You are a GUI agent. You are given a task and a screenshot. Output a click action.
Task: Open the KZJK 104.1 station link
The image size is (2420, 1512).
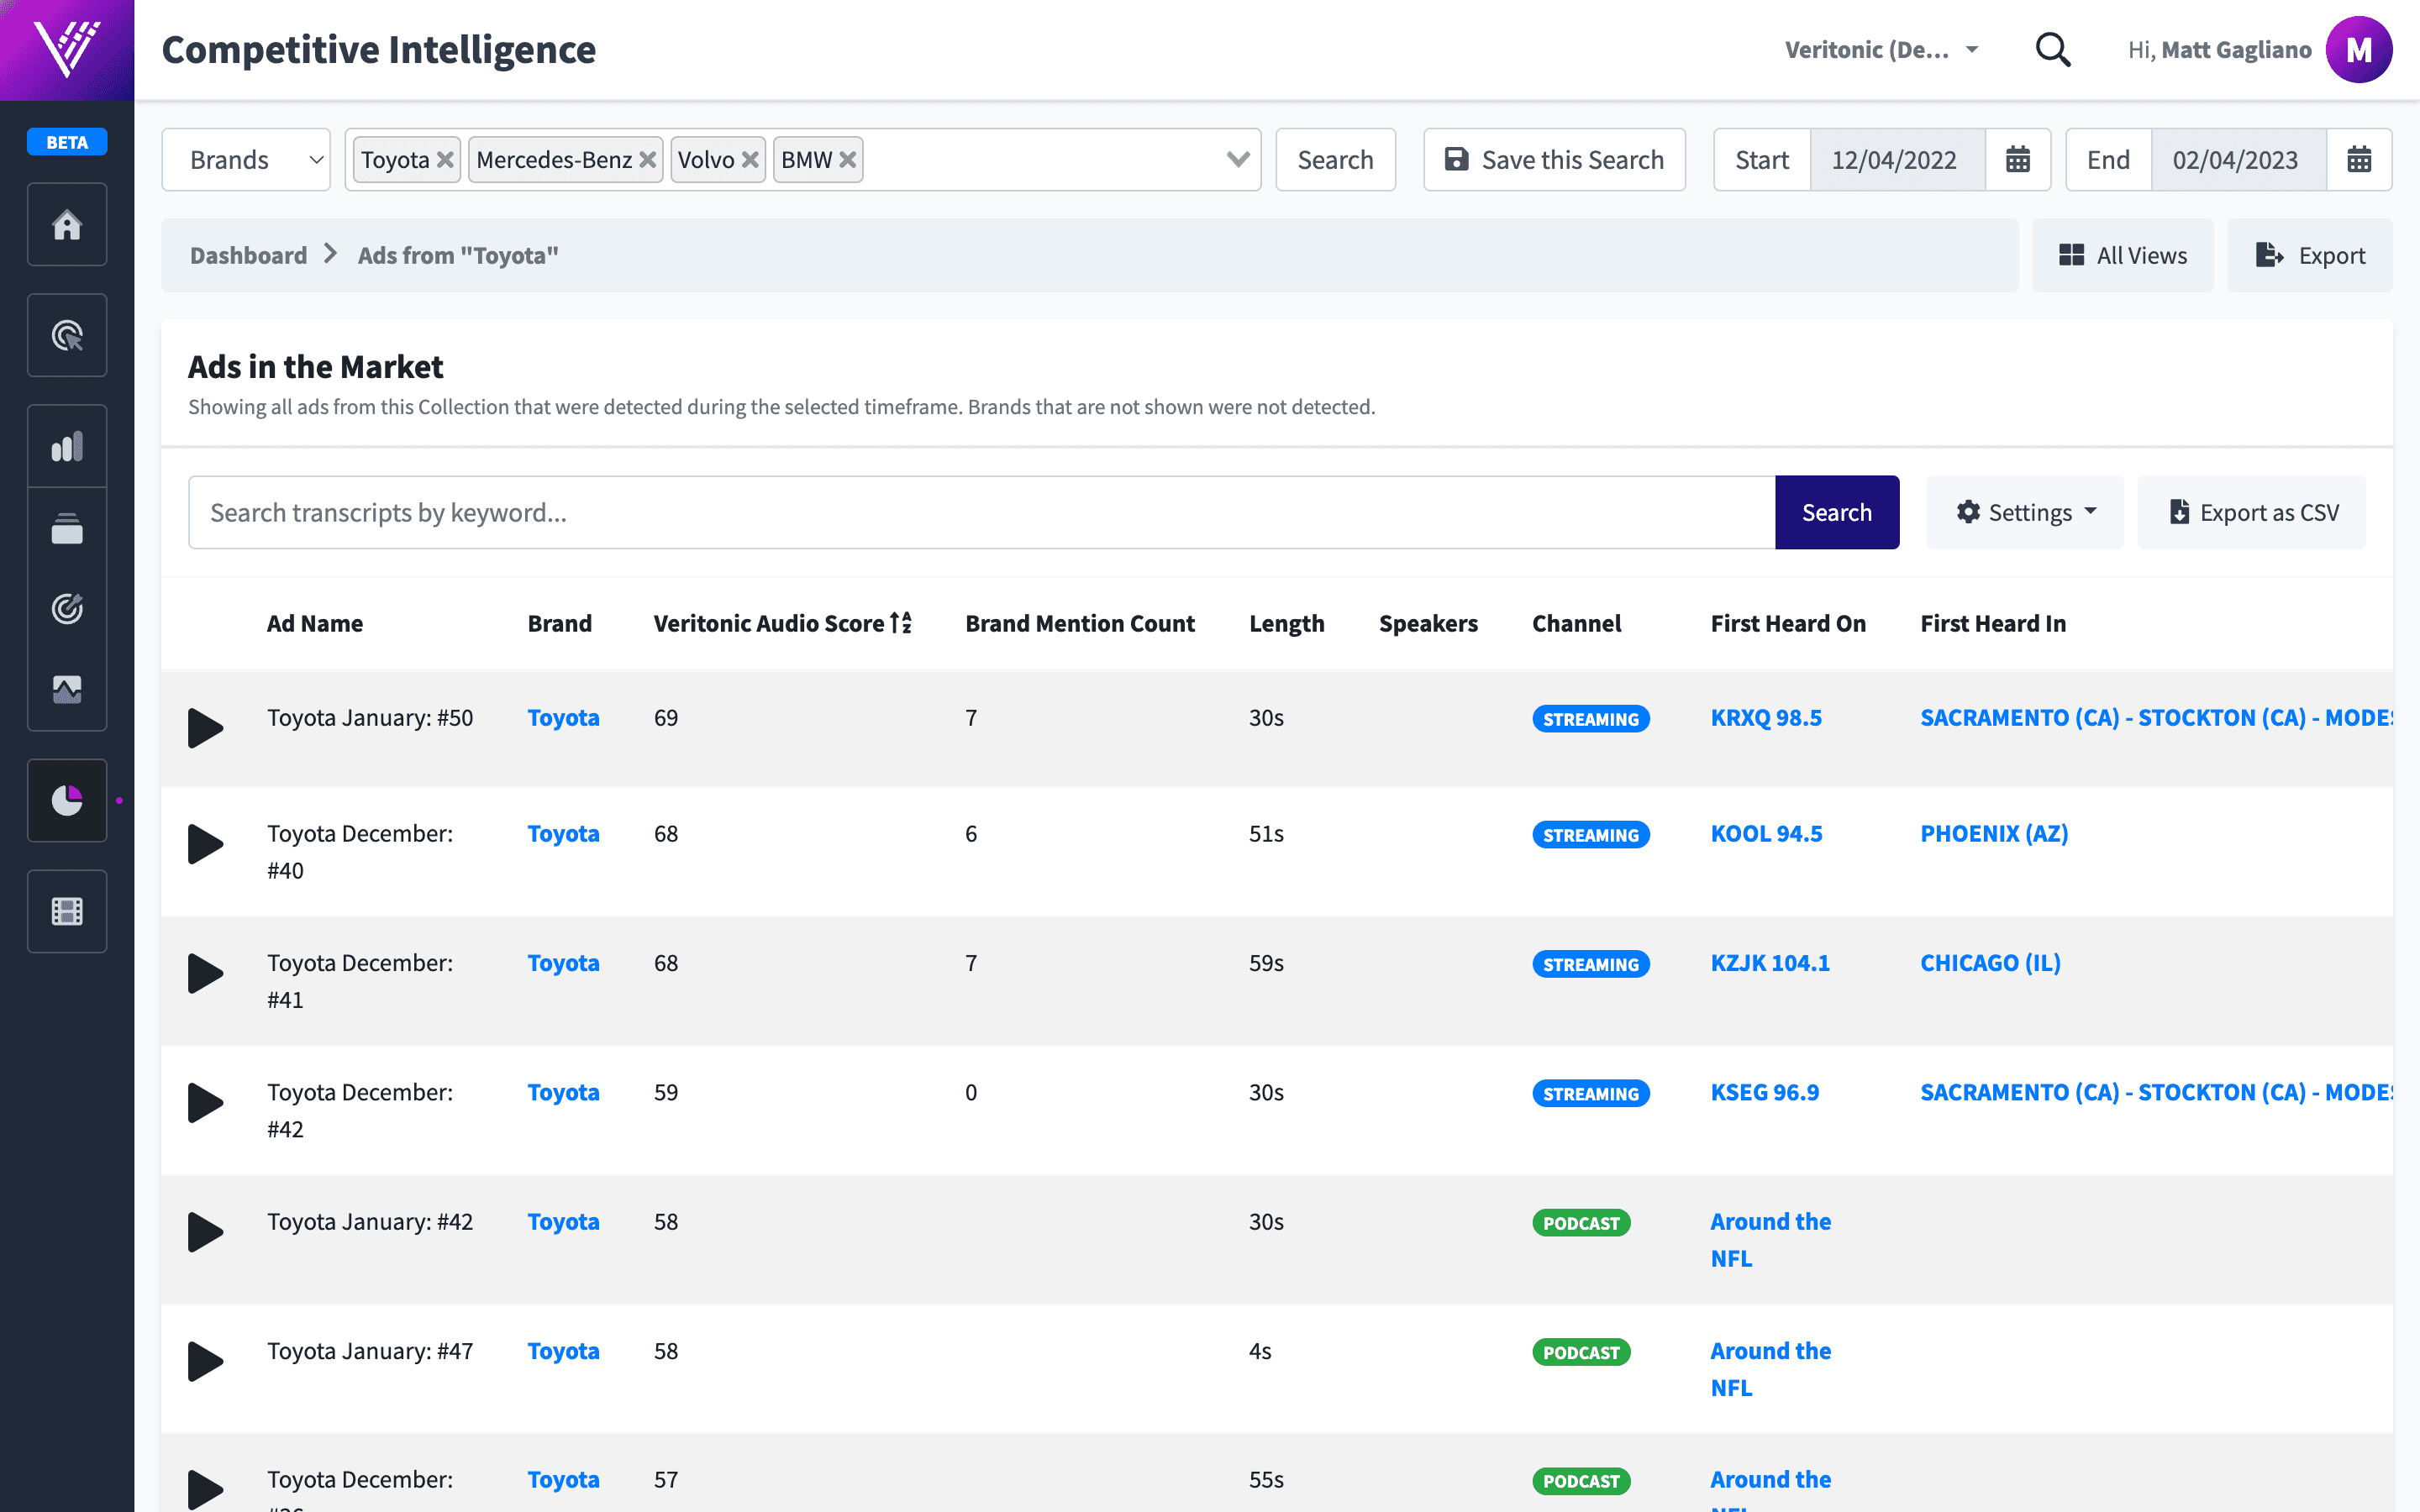[x=1770, y=962]
